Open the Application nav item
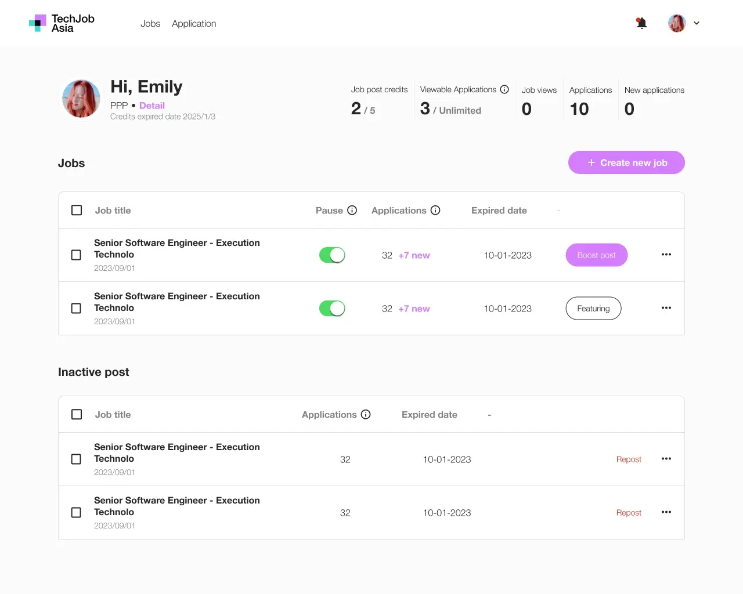Image resolution: width=743 pixels, height=594 pixels. point(194,24)
